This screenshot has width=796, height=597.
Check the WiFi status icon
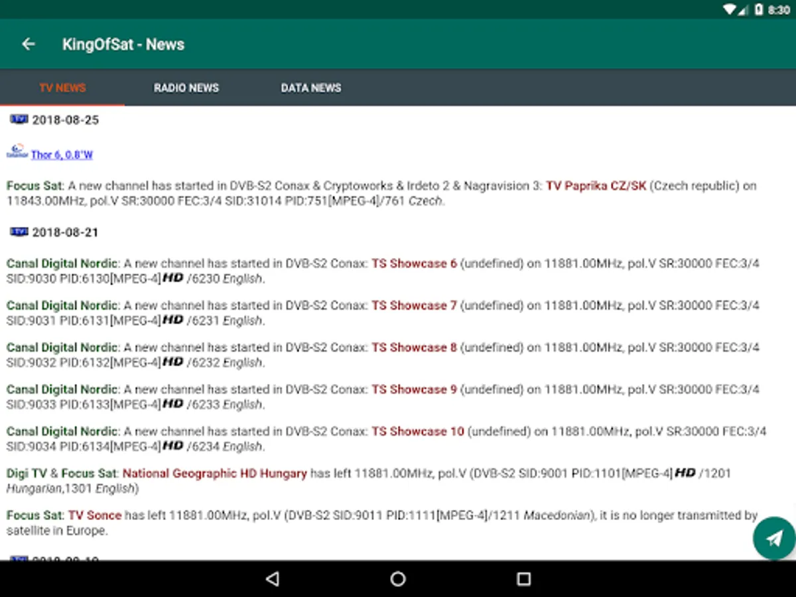click(730, 9)
